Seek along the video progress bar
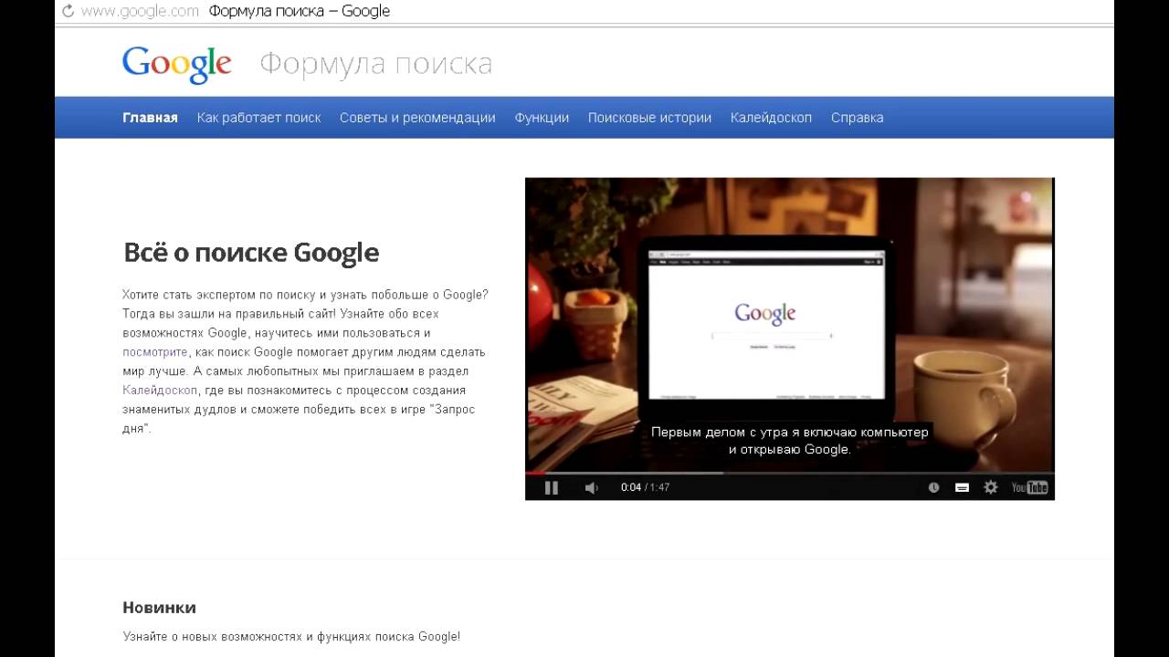The image size is (1169, 657). (789, 473)
